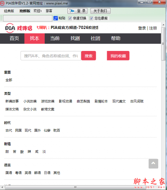Viewport: 167px width, 190px height.
Task: Choose plot flavor 淡
Action: coord(44,152)
